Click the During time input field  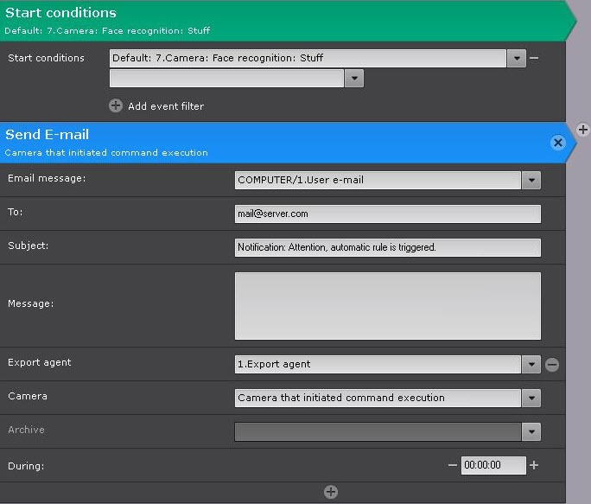pyautogui.click(x=492, y=465)
